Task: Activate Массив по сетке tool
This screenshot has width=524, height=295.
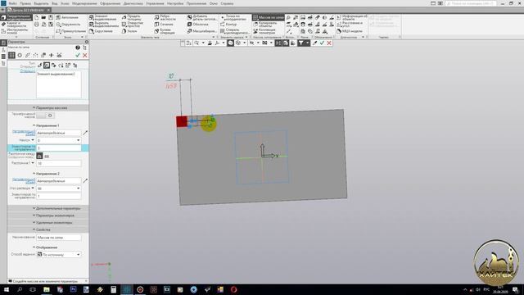Action: point(269,17)
